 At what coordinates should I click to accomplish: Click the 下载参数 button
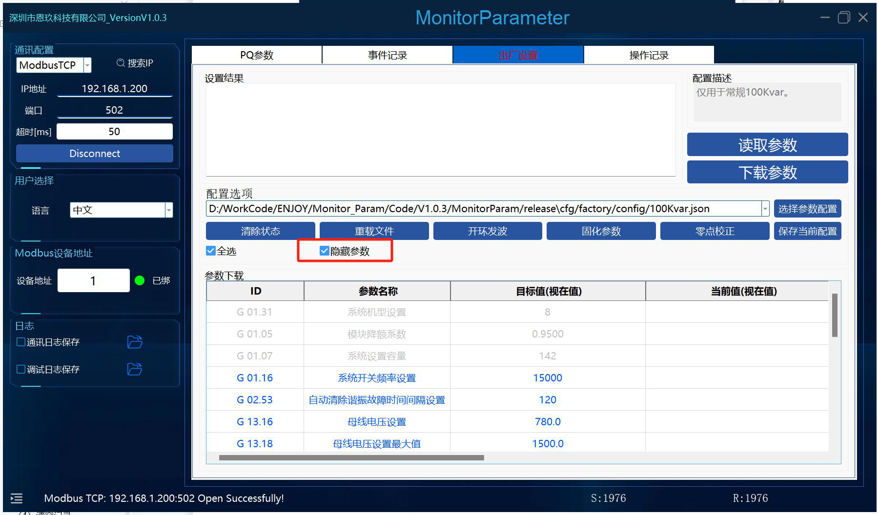(x=768, y=172)
